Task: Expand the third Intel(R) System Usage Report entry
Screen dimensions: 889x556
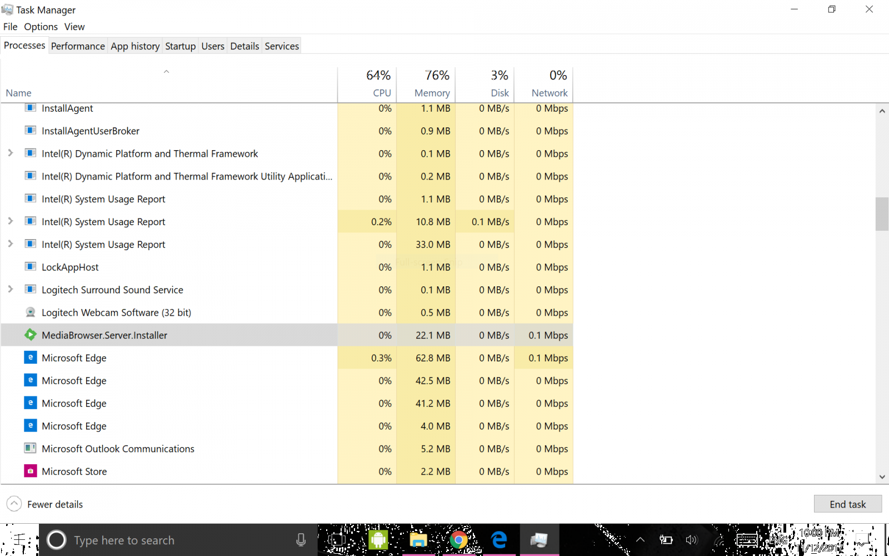Action: tap(10, 244)
